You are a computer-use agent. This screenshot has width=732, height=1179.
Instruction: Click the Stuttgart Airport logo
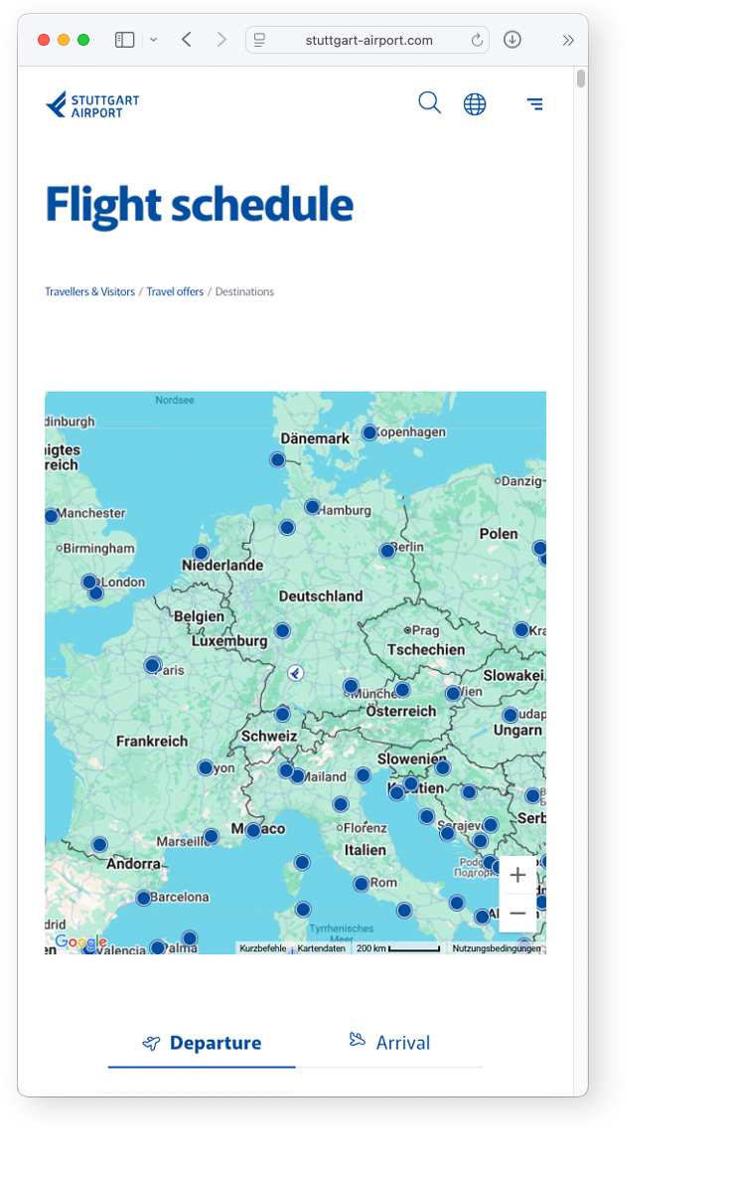[92, 105]
